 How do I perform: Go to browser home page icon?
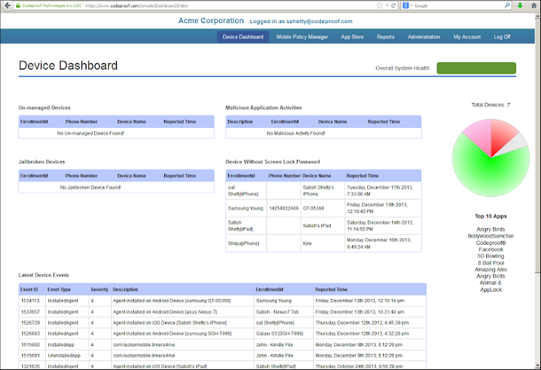tap(534, 5)
